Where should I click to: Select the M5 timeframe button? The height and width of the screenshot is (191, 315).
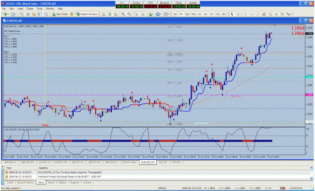click(181, 14)
